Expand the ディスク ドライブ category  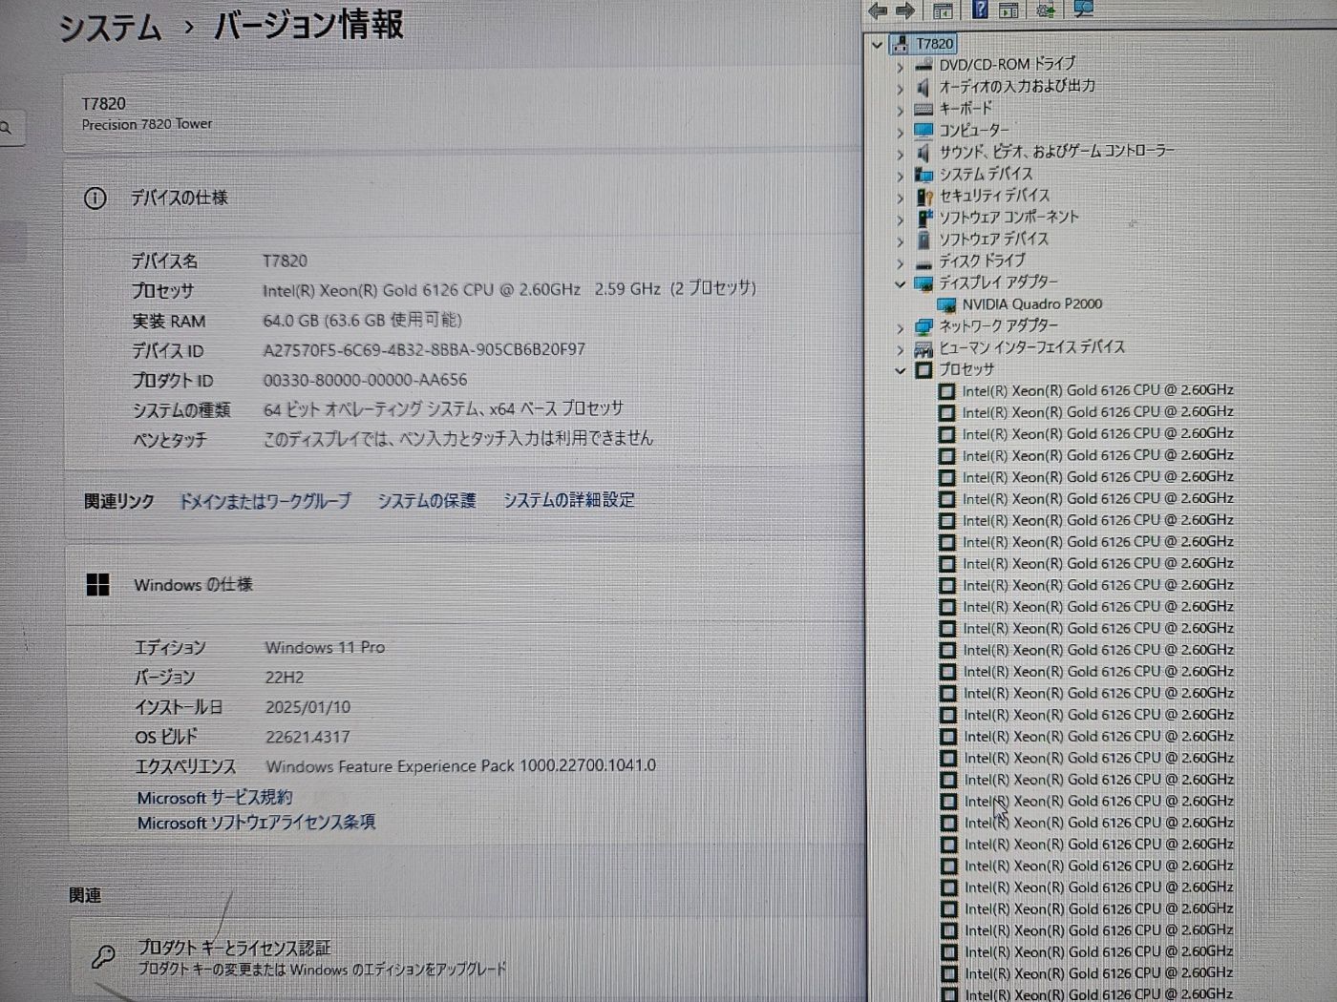[900, 263]
